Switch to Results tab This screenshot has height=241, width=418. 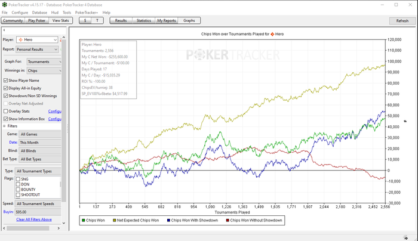click(x=121, y=20)
